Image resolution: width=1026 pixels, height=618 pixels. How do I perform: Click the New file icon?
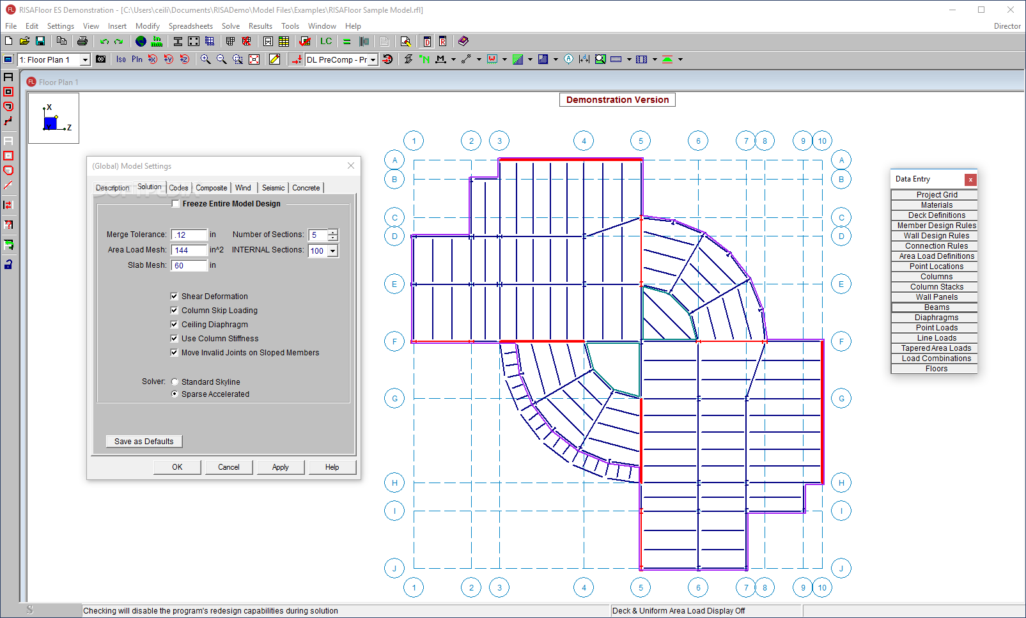(8, 41)
